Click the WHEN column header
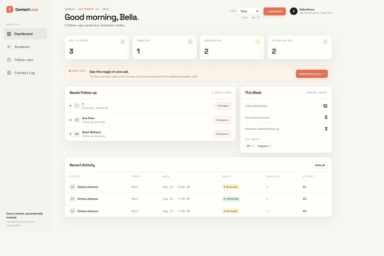The height and width of the screenshot is (256, 384). (166, 177)
